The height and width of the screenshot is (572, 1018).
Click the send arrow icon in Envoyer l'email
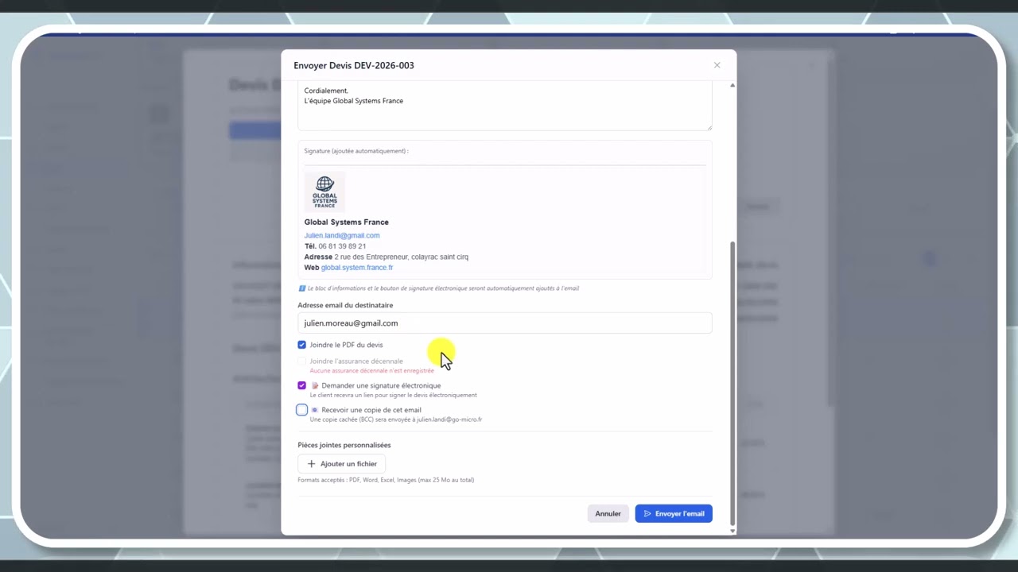(647, 514)
